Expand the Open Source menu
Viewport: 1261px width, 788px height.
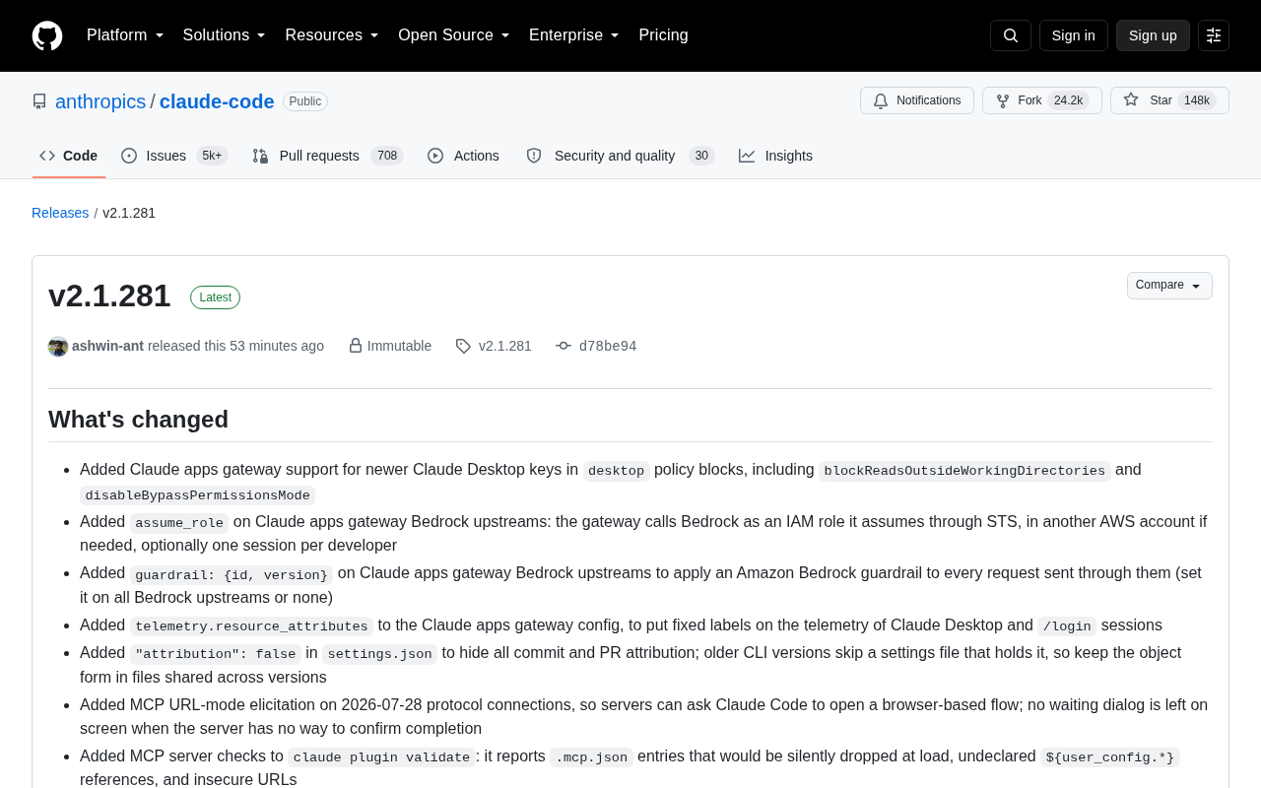(x=454, y=35)
